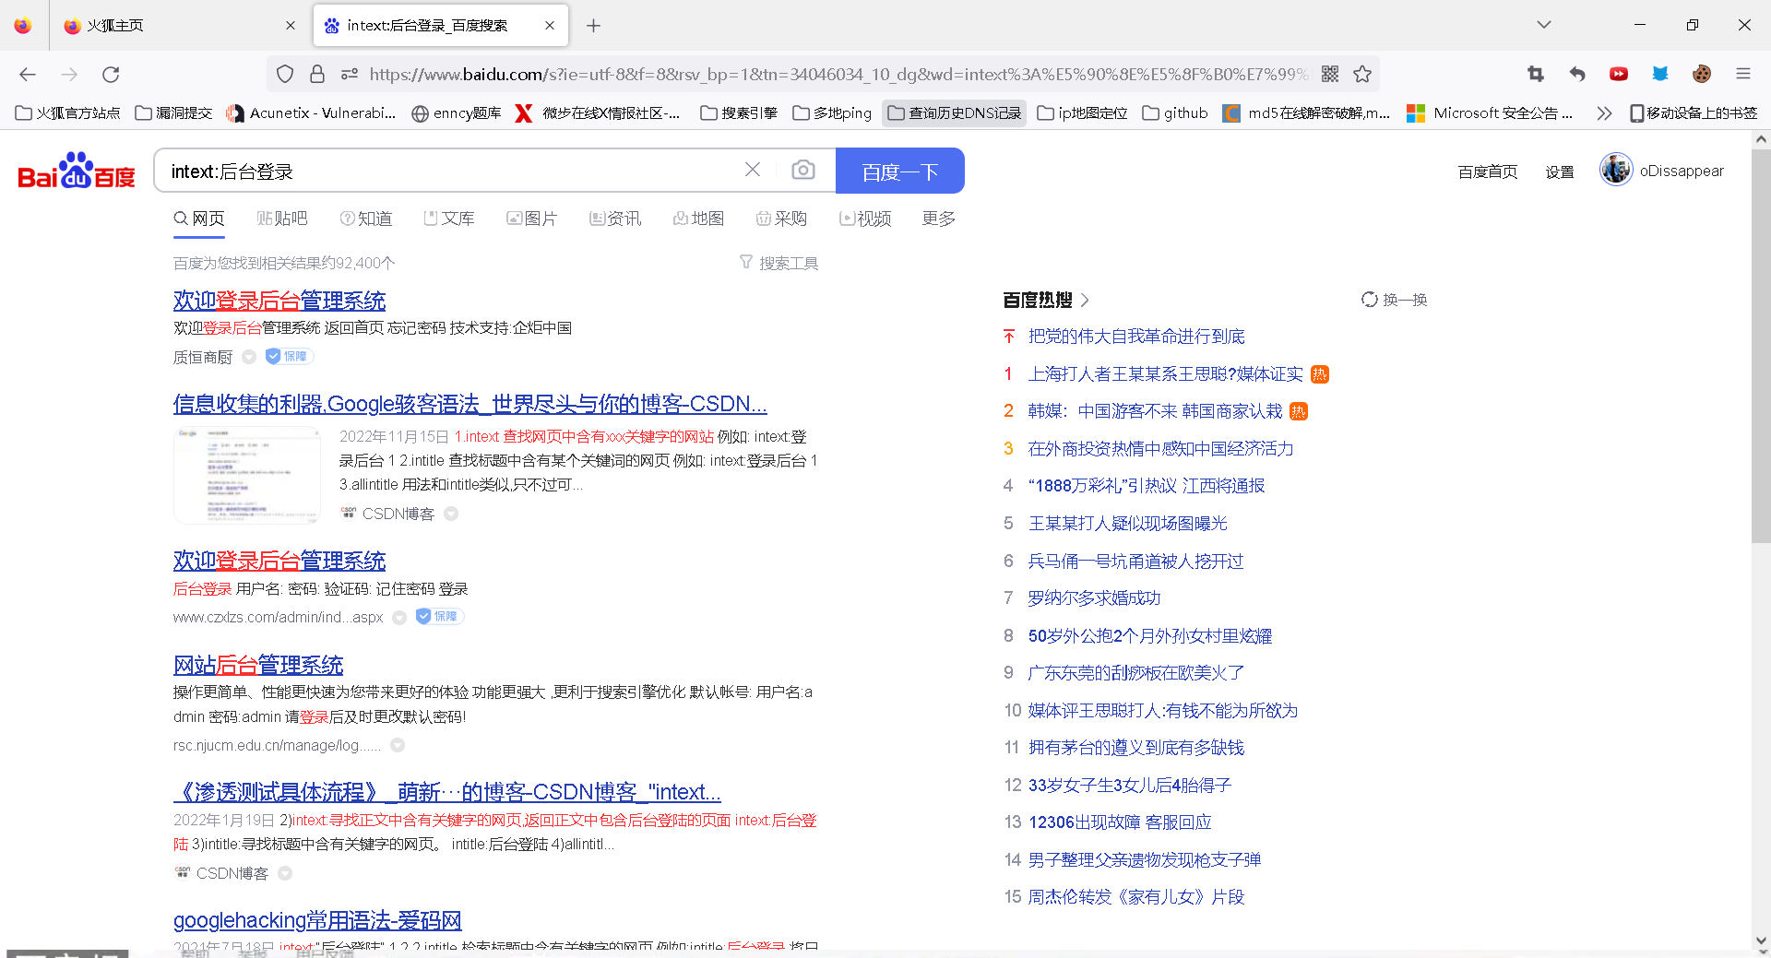Image resolution: width=1771 pixels, height=958 pixels.
Task: Open result 欢迎登录后台管理系统 link
Action: coord(279,300)
